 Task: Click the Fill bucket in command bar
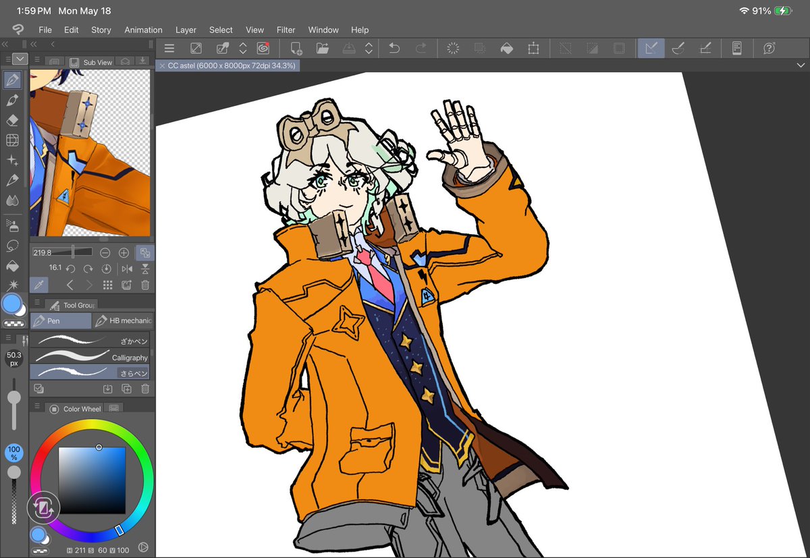(x=506, y=48)
